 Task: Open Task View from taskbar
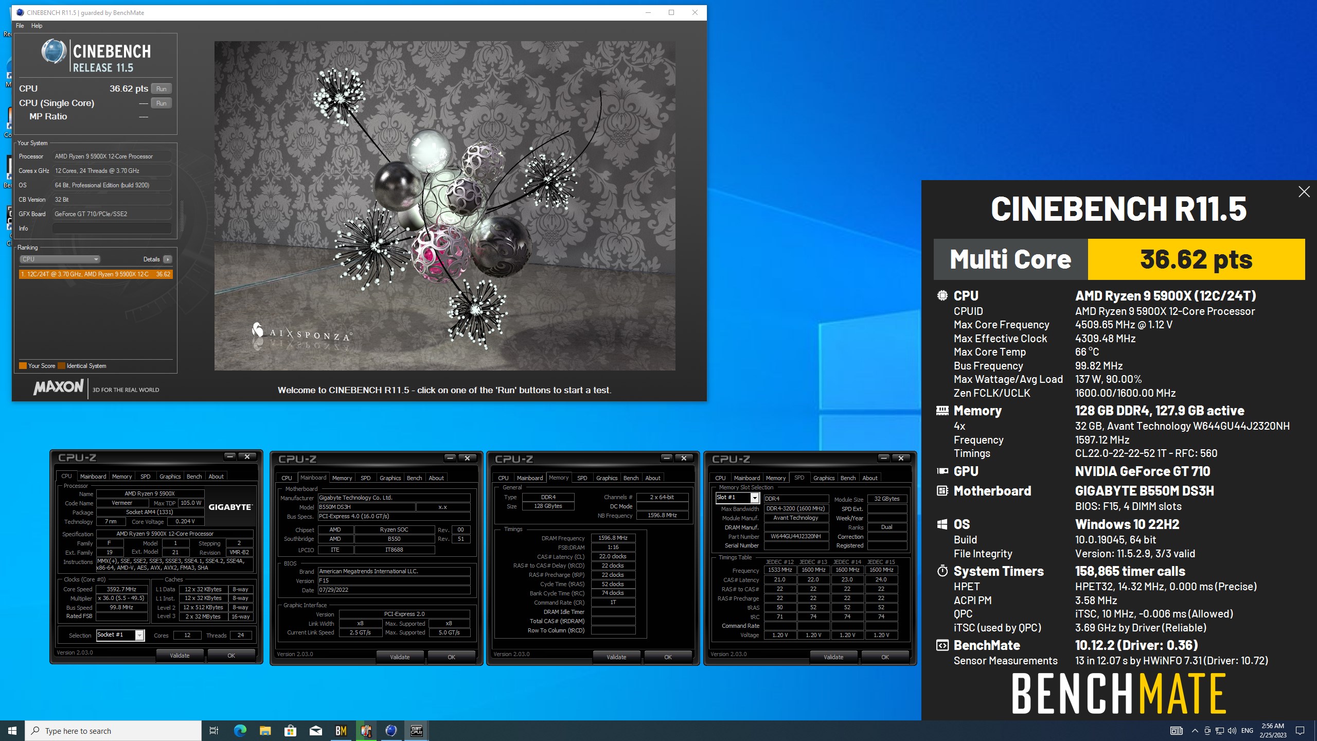click(x=214, y=731)
